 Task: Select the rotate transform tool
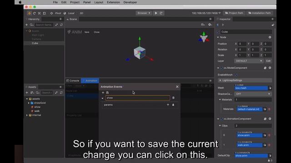click(35, 13)
